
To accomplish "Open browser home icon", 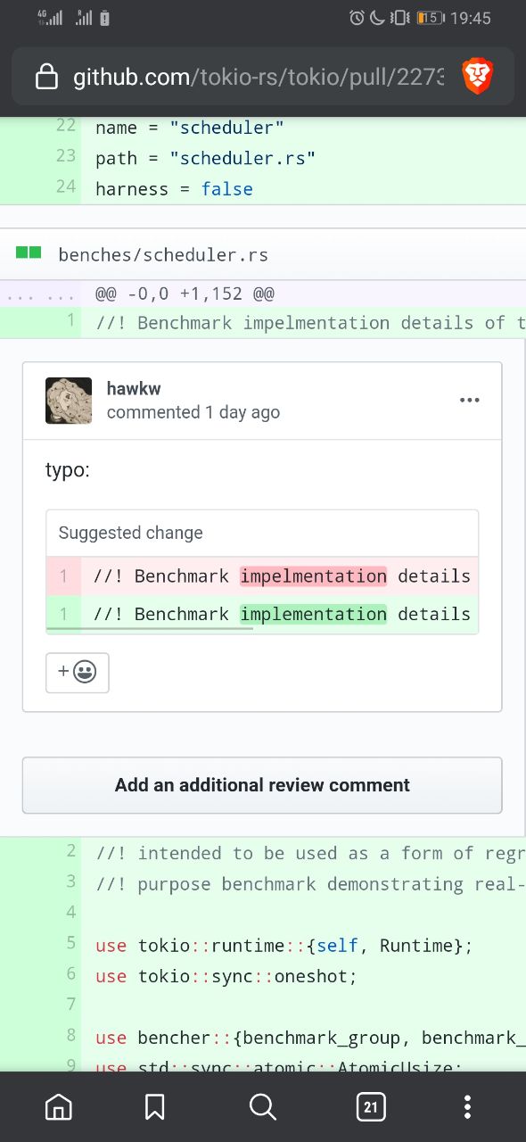I will pos(59,1107).
